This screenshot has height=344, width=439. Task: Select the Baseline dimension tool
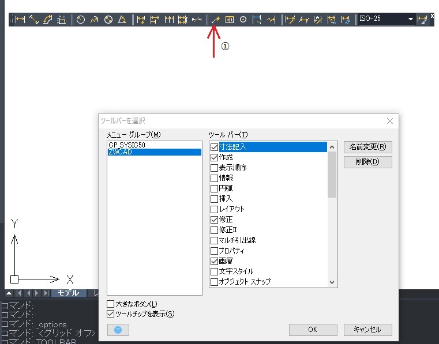point(155,20)
